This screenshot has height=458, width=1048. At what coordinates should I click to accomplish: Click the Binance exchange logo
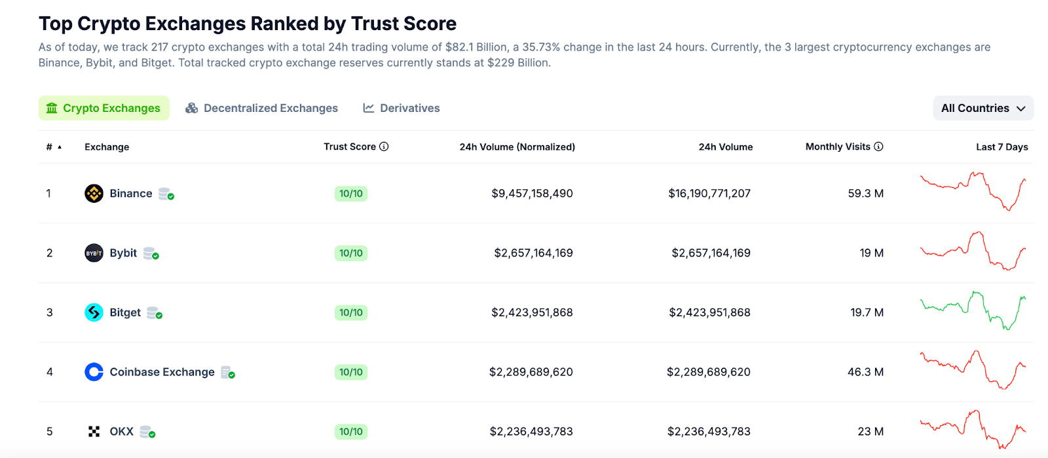(94, 193)
